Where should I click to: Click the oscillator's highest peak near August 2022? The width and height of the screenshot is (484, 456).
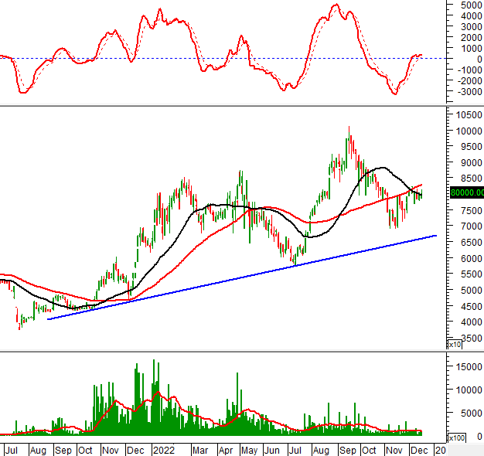tap(335, 5)
